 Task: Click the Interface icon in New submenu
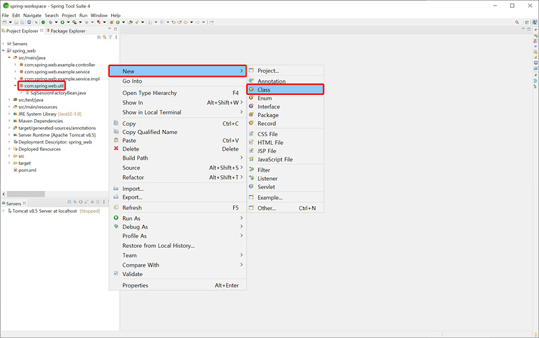pos(251,106)
